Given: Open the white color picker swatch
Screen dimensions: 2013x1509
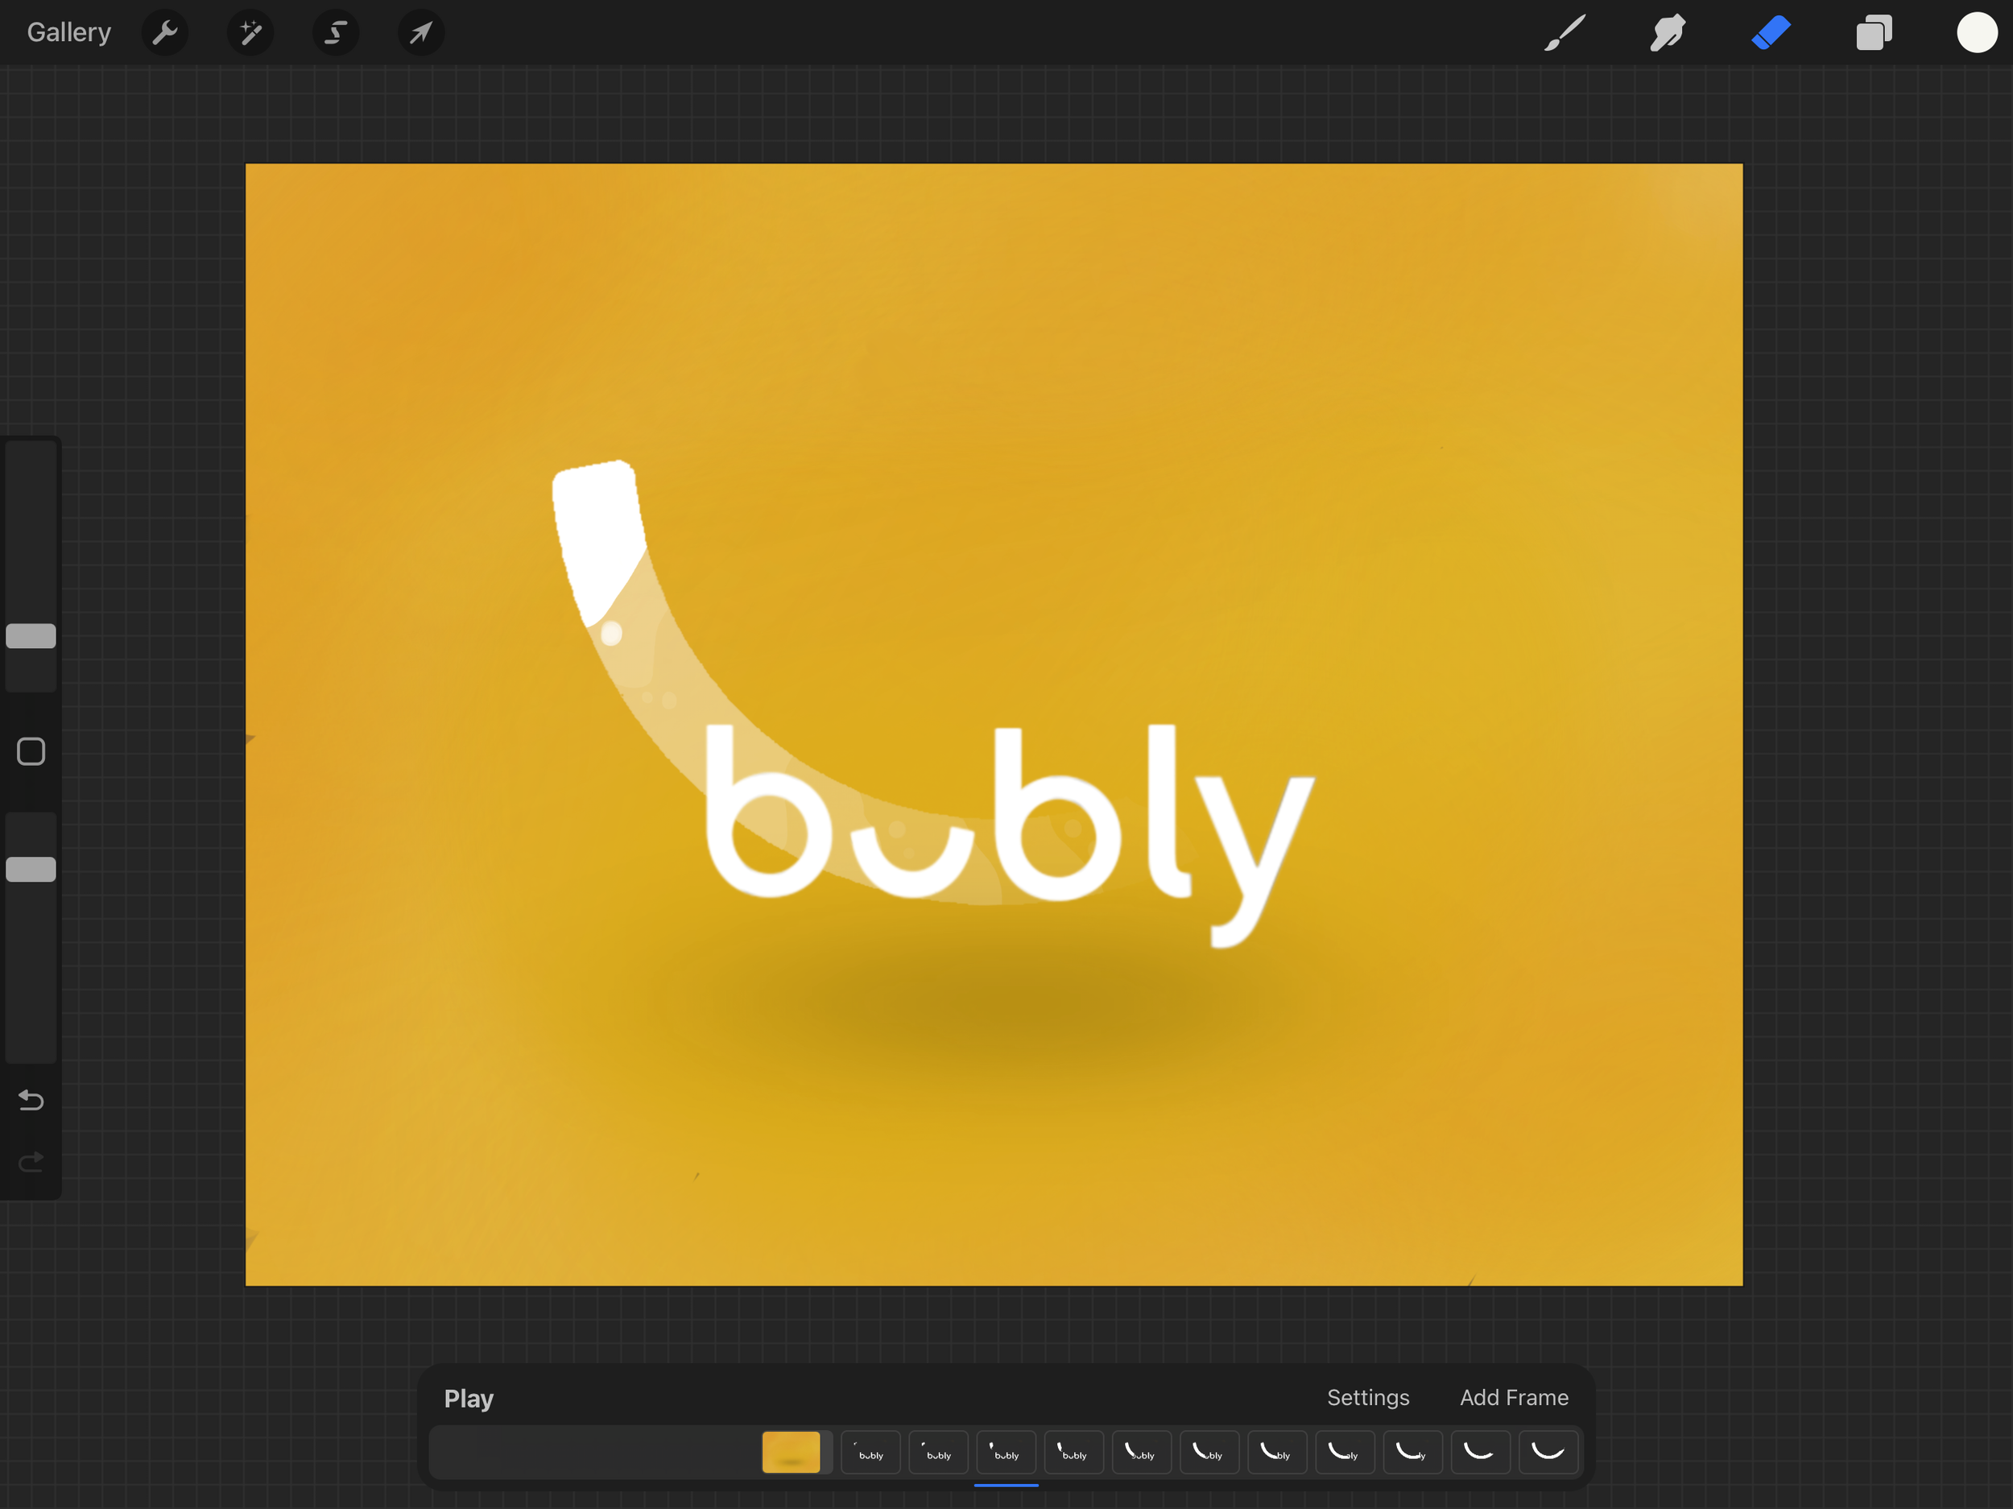Looking at the screenshot, I should pyautogui.click(x=1976, y=33).
